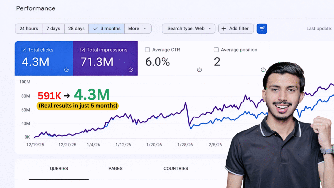
Task: Select the 7 days date range
Action: [53, 28]
